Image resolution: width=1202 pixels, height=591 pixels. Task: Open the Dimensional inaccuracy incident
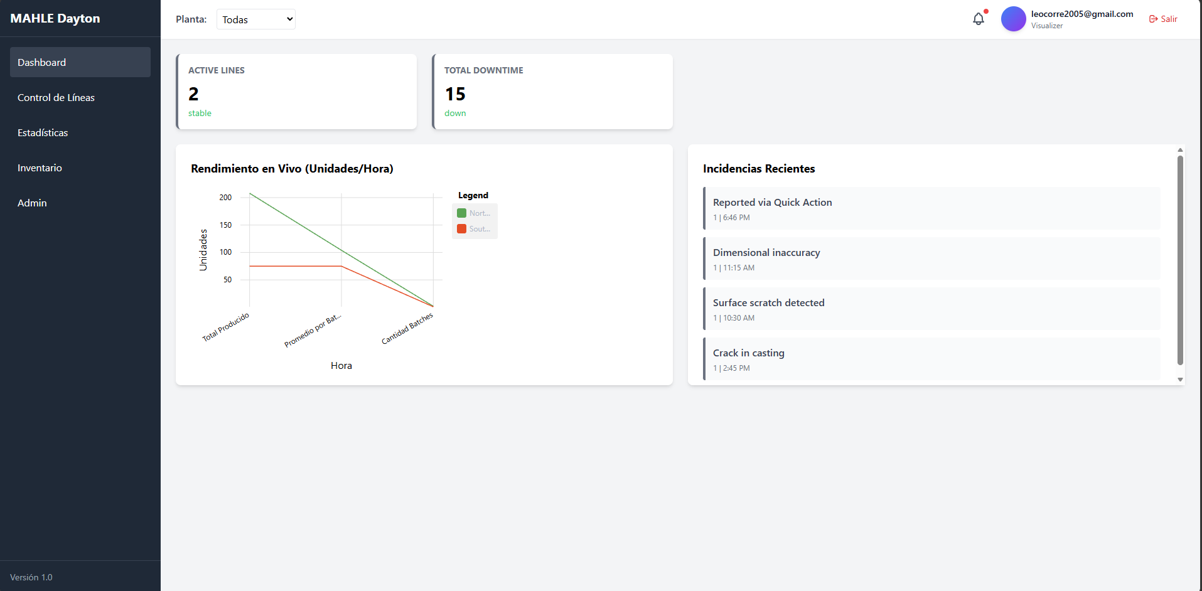[x=931, y=258]
